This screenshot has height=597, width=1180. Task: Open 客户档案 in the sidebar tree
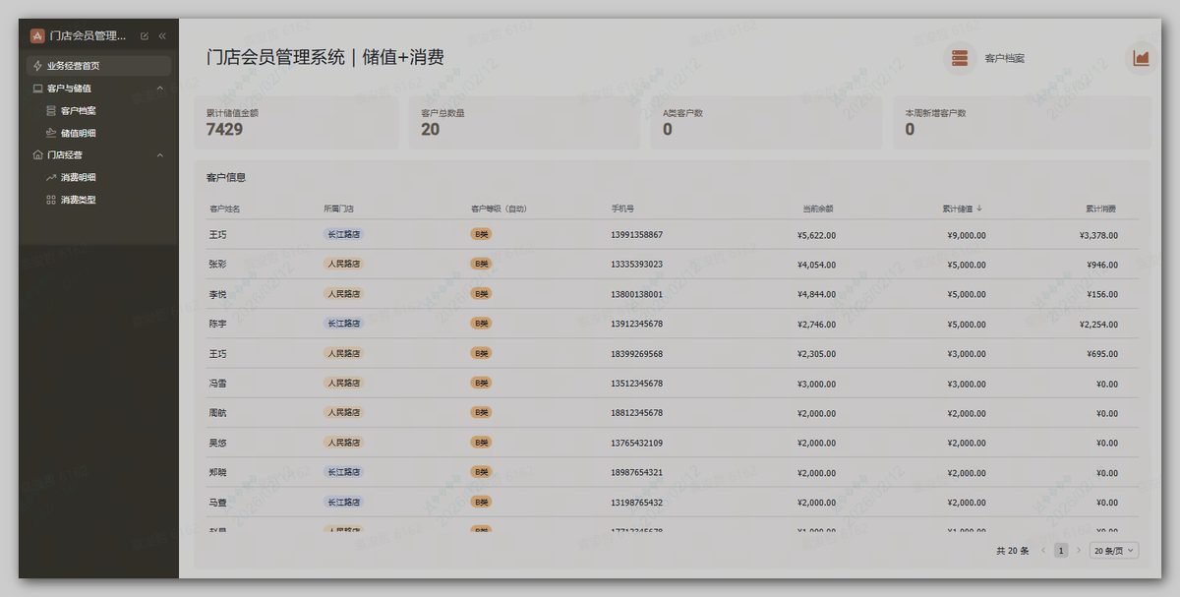pos(78,111)
